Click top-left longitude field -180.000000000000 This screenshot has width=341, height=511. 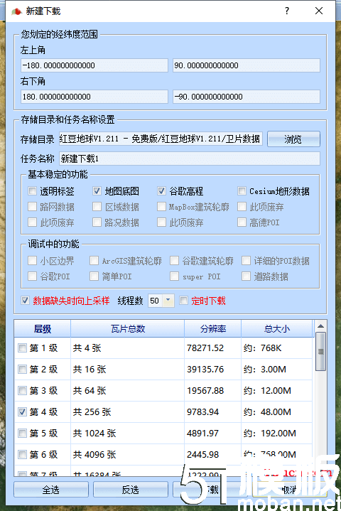(94, 65)
